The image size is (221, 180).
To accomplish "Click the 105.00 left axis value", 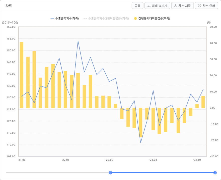I will point(11,156).
